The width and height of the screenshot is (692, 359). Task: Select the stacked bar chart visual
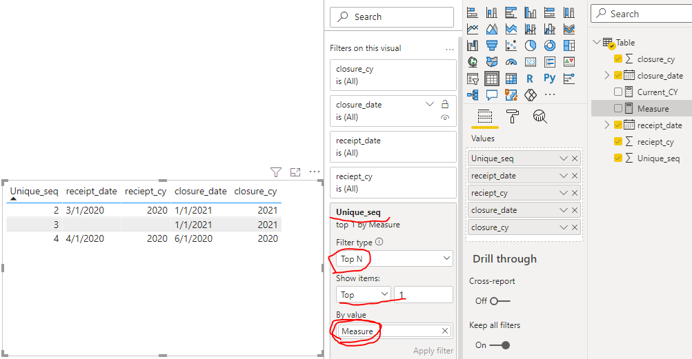point(473,13)
